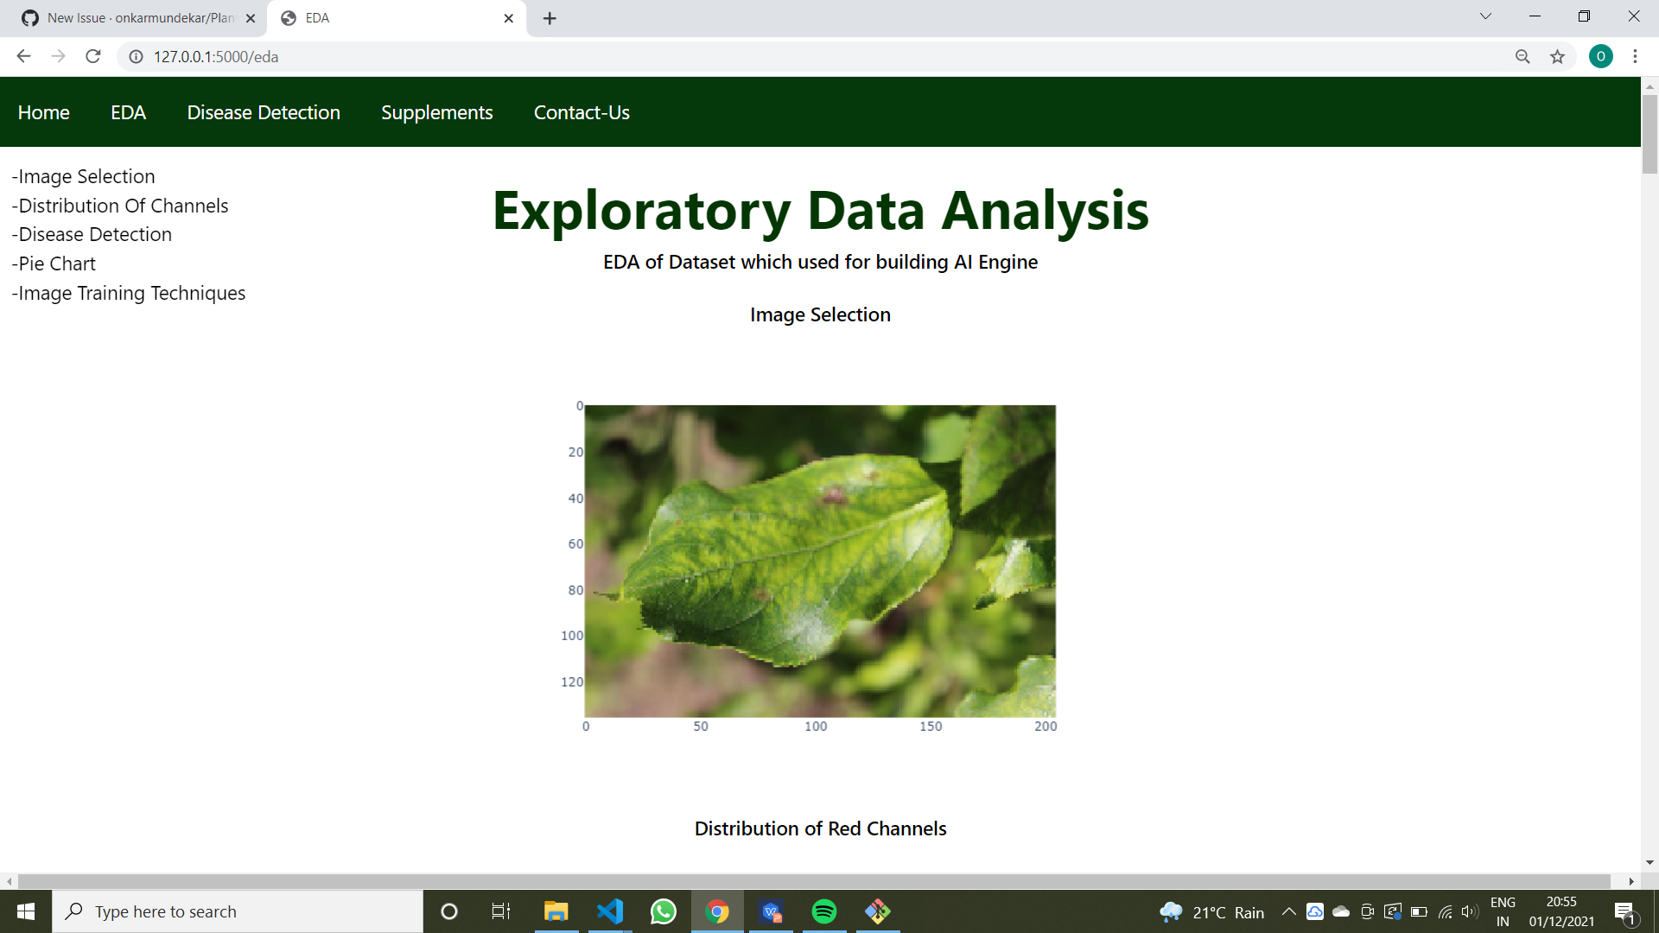Open File Explorer from the taskbar
The width and height of the screenshot is (1659, 933).
coord(556,911)
